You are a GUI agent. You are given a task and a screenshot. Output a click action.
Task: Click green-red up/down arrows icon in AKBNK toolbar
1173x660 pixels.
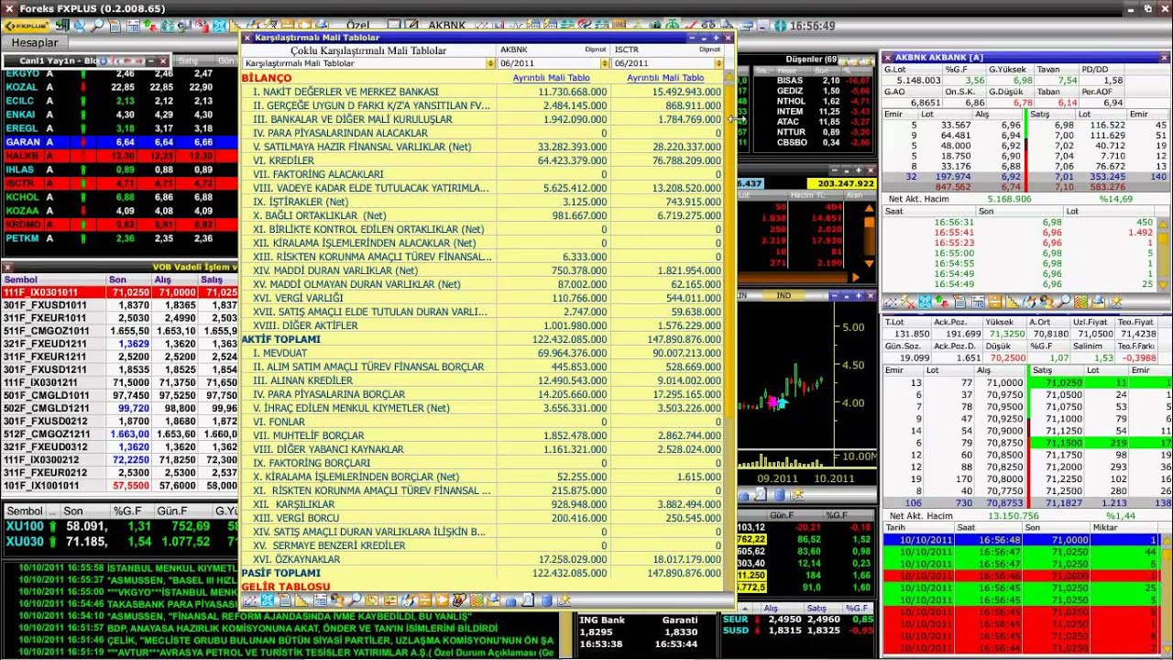[x=941, y=302]
